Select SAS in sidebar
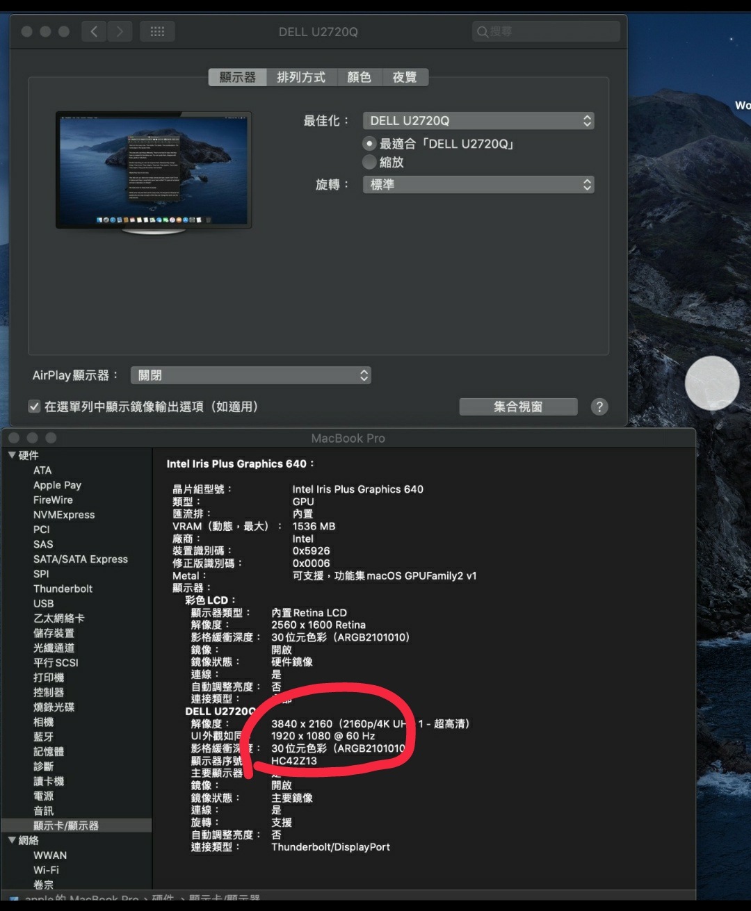Screen dimensions: 751x911 pyautogui.click(x=43, y=544)
